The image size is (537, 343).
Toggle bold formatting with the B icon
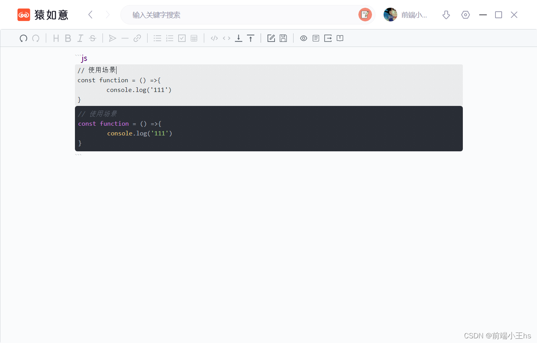point(68,38)
